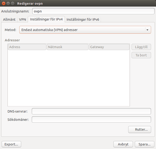The width and height of the screenshot is (156, 149).
Task: Focus the Sökdomäner input field
Action: [x=91, y=120]
